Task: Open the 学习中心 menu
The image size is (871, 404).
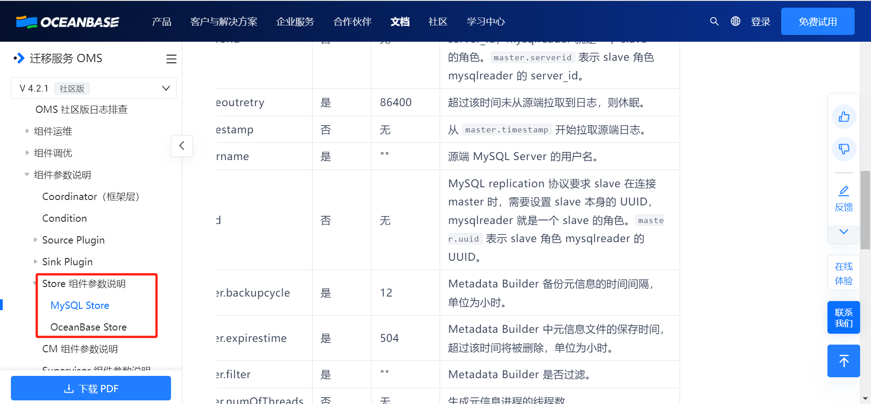Action: point(485,22)
